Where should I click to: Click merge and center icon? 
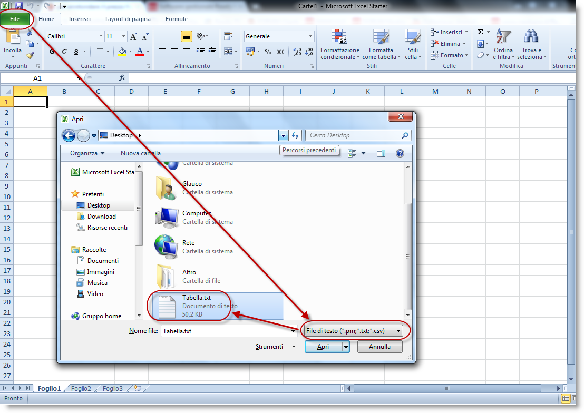point(228,52)
